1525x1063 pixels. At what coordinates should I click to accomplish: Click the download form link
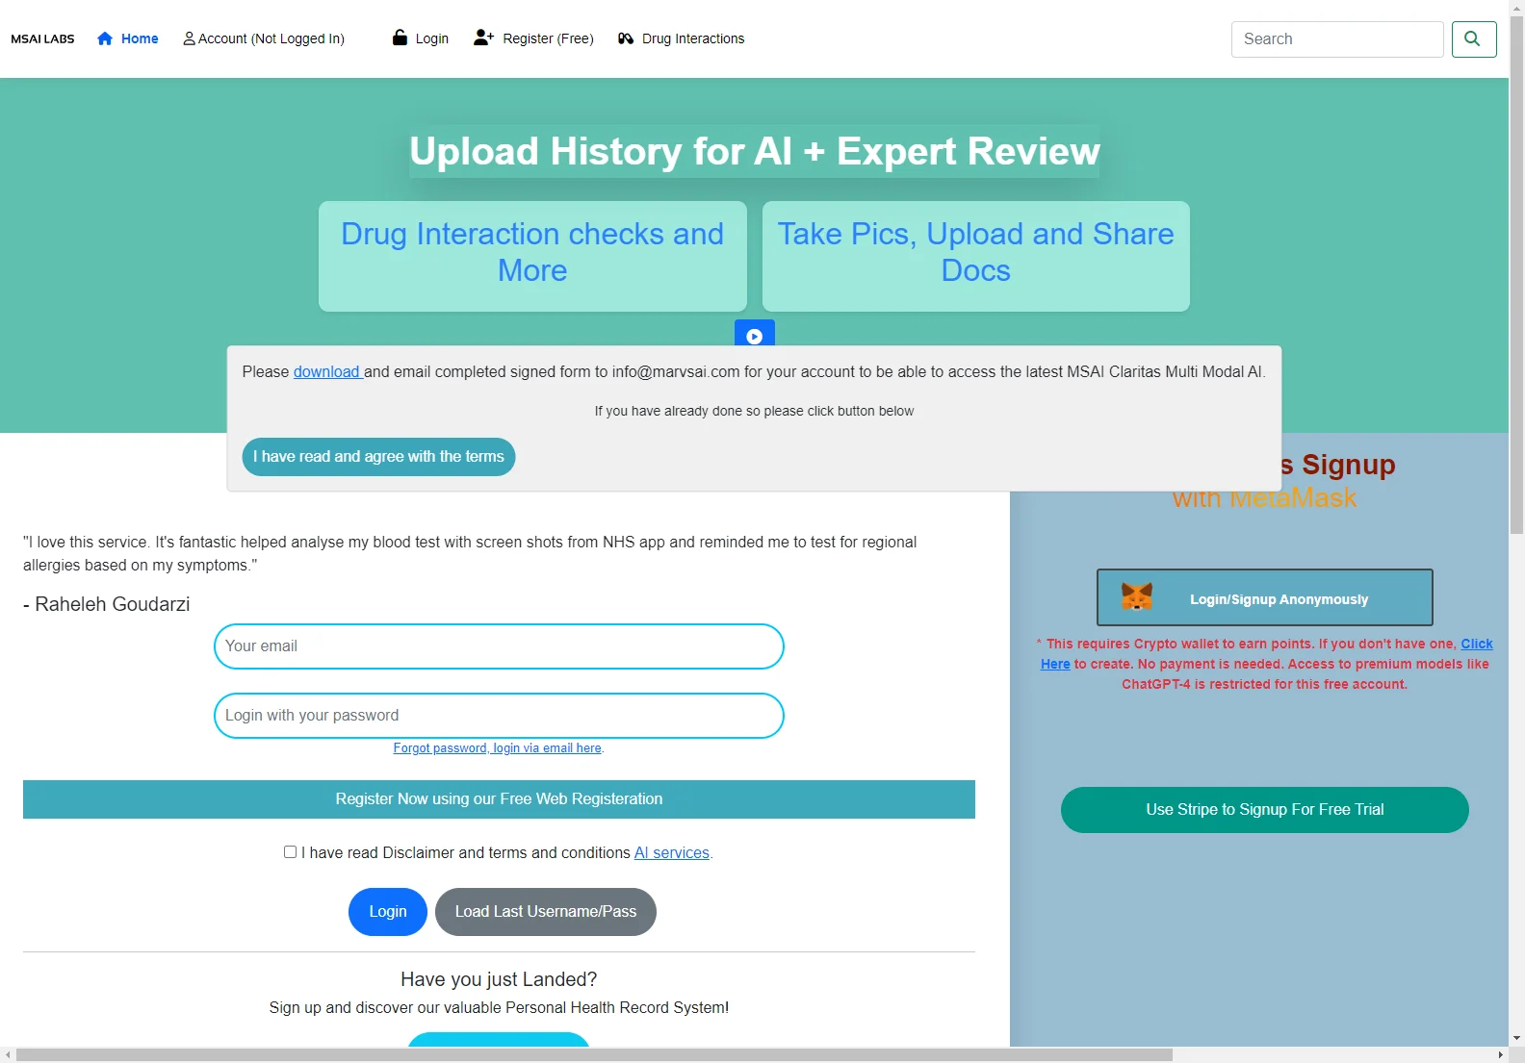327,371
